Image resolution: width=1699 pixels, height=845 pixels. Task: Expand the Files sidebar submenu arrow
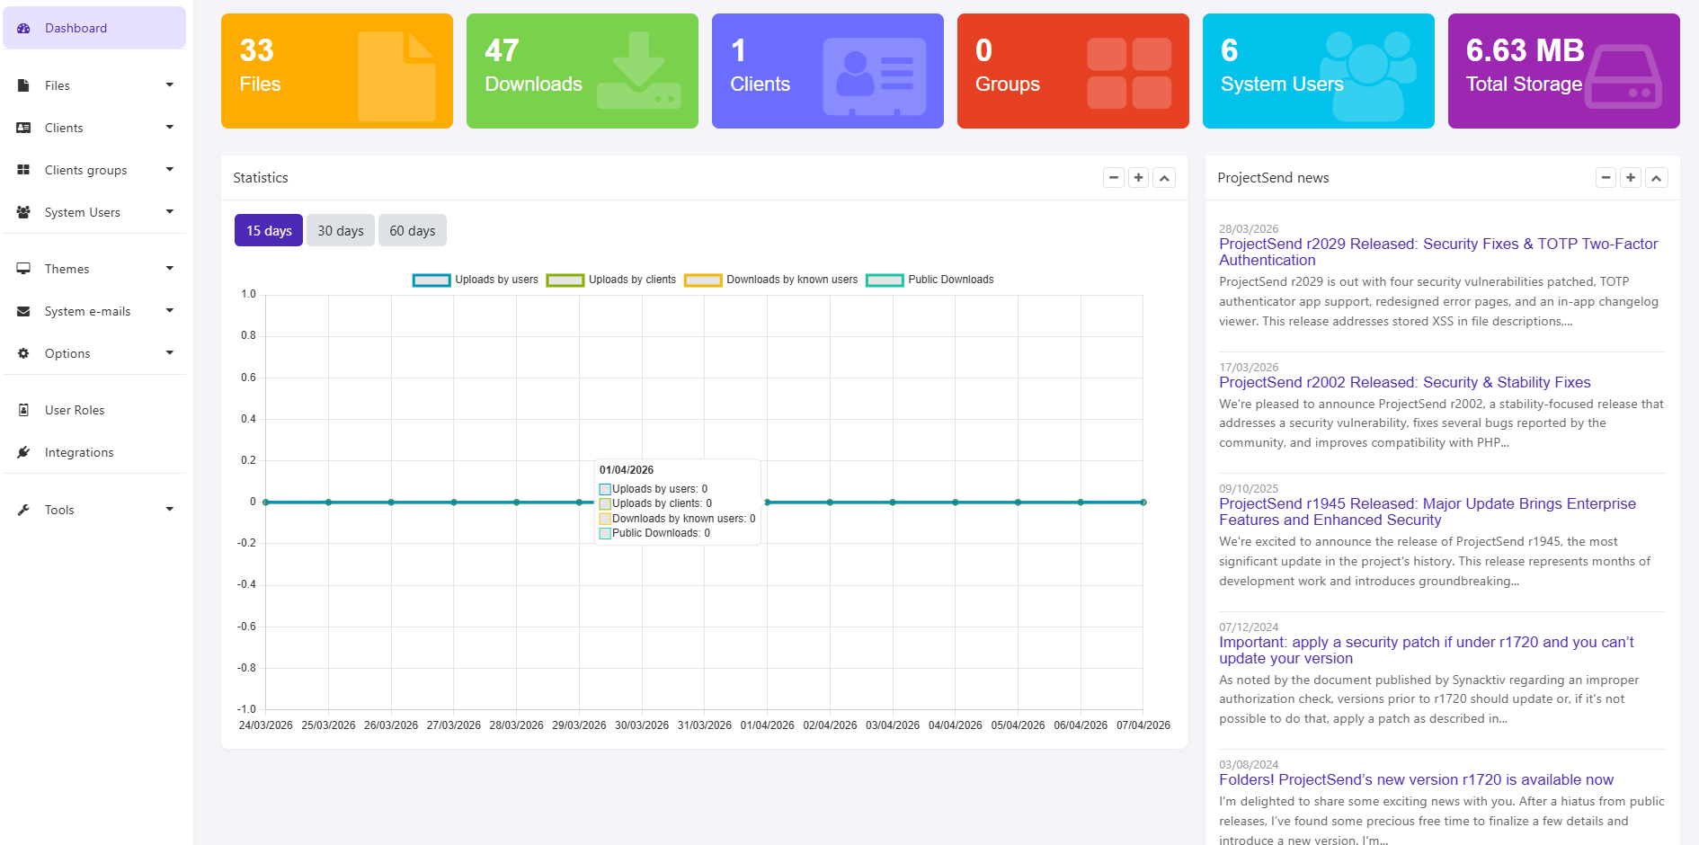tap(170, 85)
